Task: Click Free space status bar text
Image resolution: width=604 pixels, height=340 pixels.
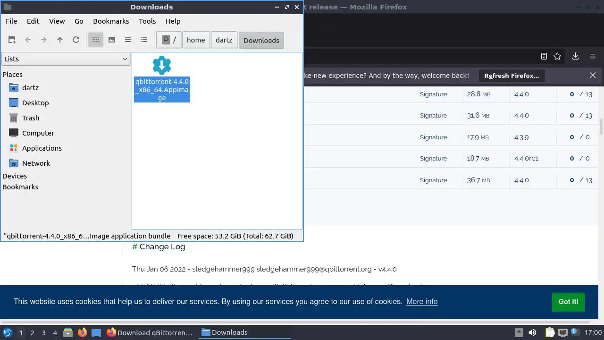Action: 235,236
